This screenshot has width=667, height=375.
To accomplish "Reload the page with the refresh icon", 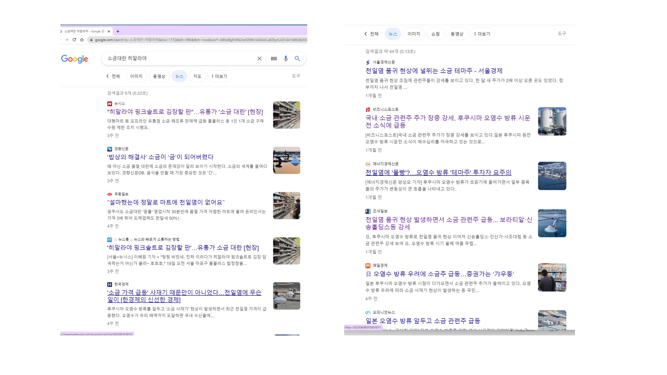I will 74,40.
